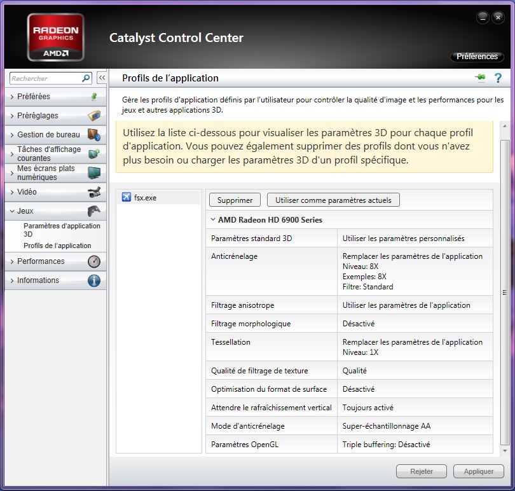The width and height of the screenshot is (515, 491).
Task: Click Attendre le rafraîchissement vertical label
Action: (271, 407)
